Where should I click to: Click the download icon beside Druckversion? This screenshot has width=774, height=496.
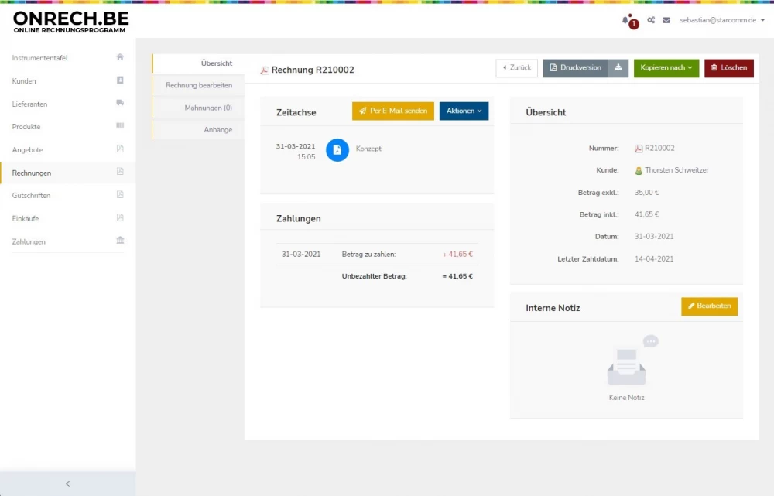click(618, 68)
